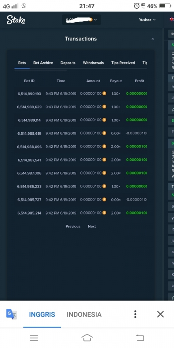Tap the Google Translate icon
Screen dimensions: 174x348
[11, 314]
